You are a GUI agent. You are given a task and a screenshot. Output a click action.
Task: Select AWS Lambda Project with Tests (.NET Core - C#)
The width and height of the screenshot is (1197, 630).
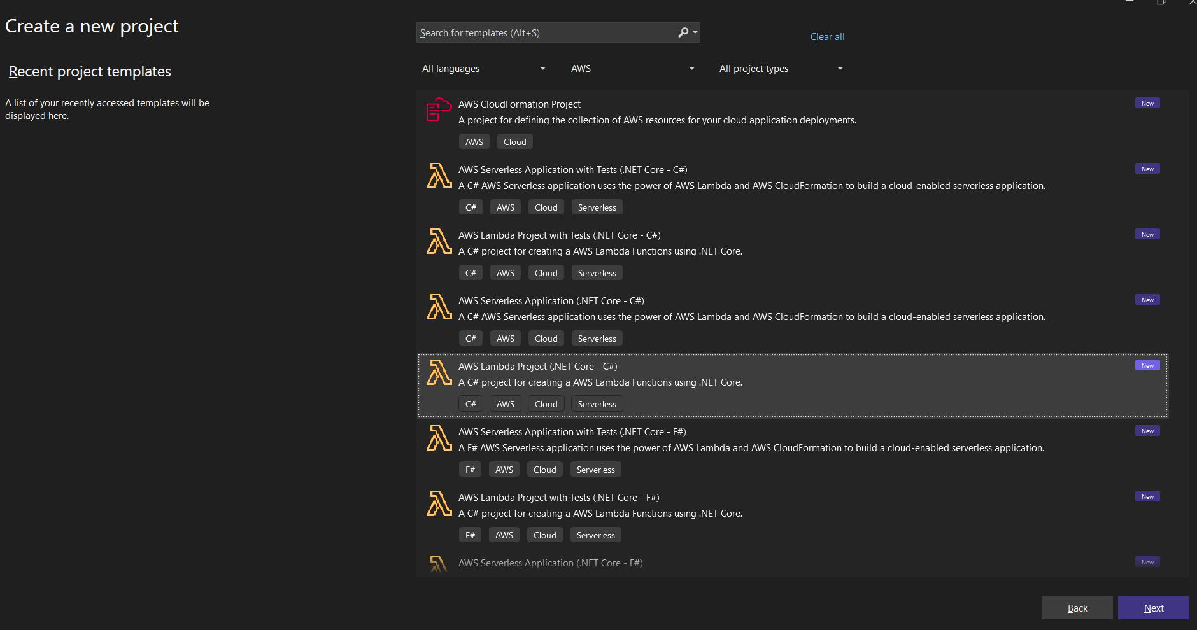[560, 235]
